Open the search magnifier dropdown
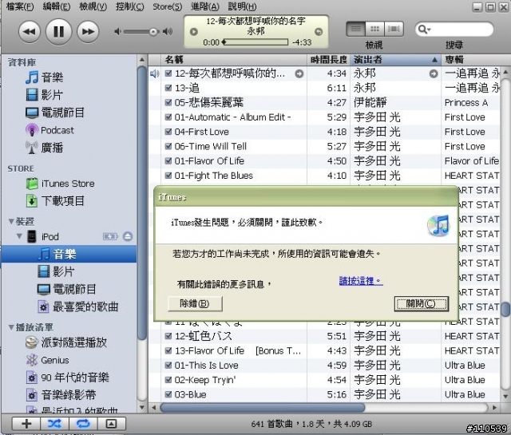Viewport: 511px width, 435px height. (424, 30)
